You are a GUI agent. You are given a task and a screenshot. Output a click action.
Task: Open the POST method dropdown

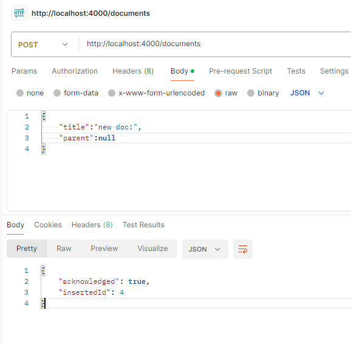point(43,44)
